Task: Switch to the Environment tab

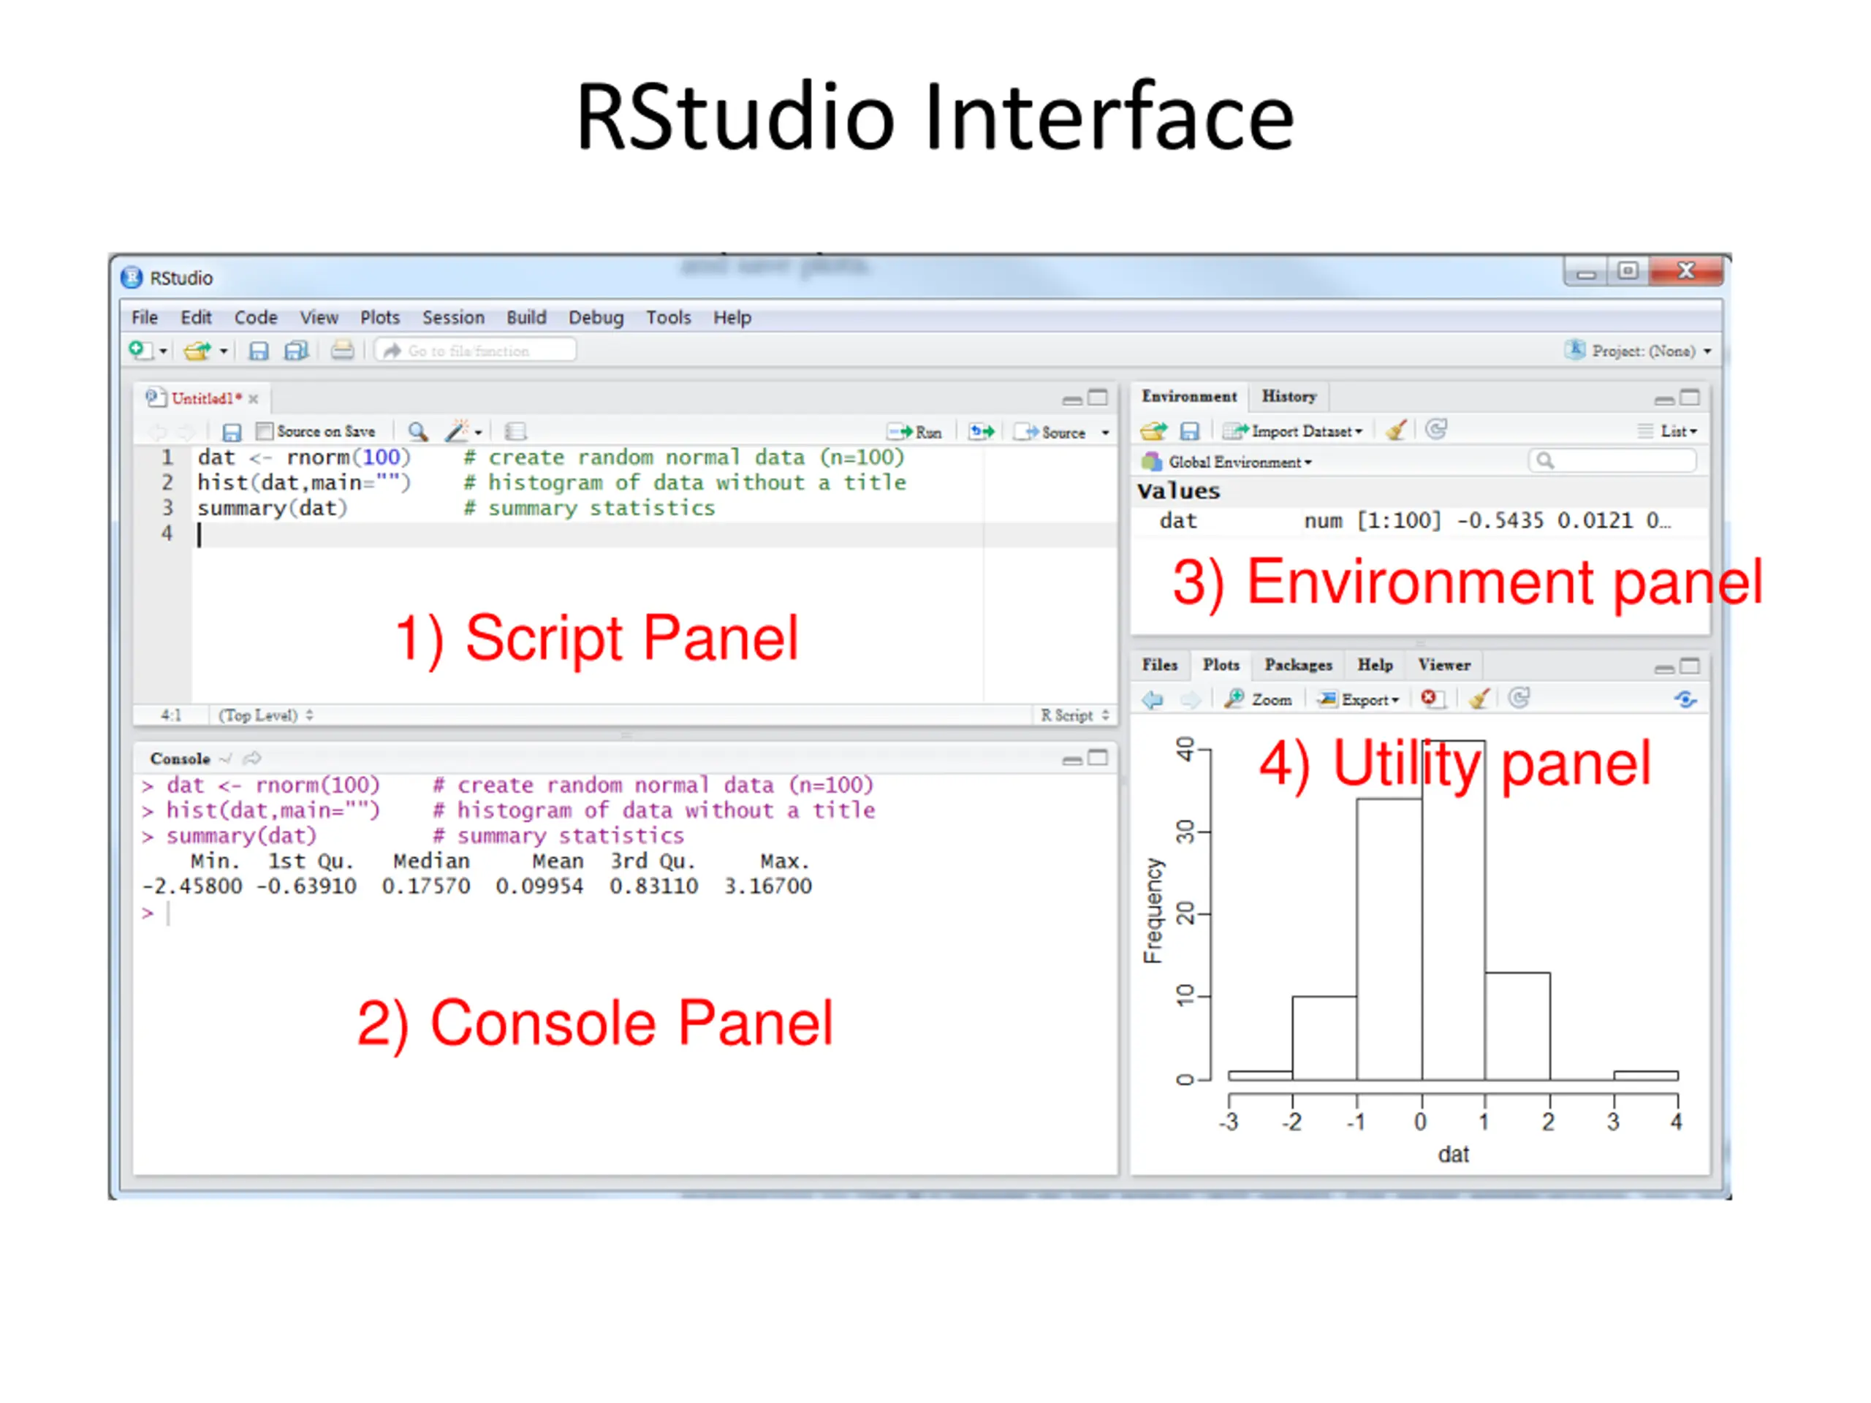Action: tap(1188, 397)
